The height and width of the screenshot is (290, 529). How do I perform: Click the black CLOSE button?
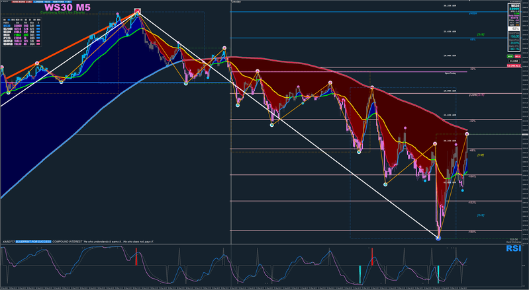coord(514,61)
